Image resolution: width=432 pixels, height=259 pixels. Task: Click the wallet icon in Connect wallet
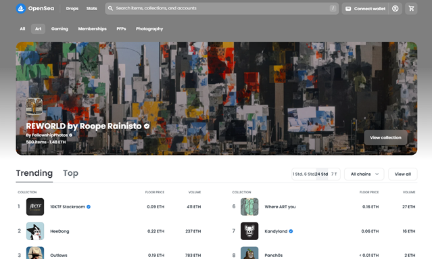[x=348, y=9]
